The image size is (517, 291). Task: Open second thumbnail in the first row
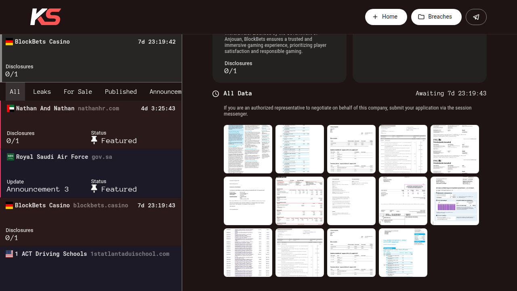tap(300, 149)
